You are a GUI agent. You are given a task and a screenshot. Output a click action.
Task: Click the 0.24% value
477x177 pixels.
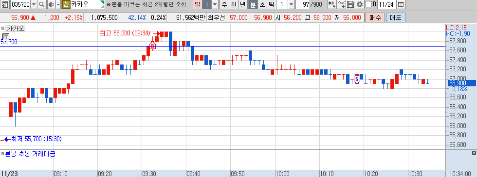point(158,17)
